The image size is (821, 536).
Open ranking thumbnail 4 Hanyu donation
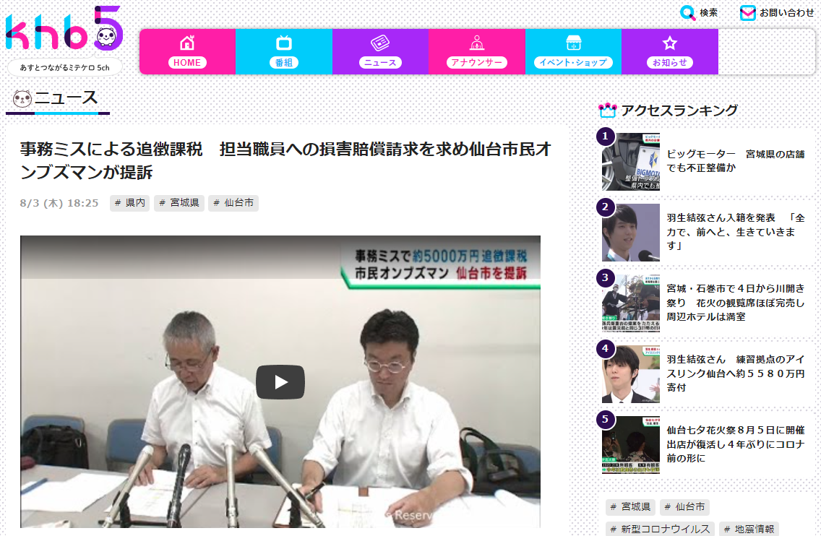pyautogui.click(x=630, y=373)
